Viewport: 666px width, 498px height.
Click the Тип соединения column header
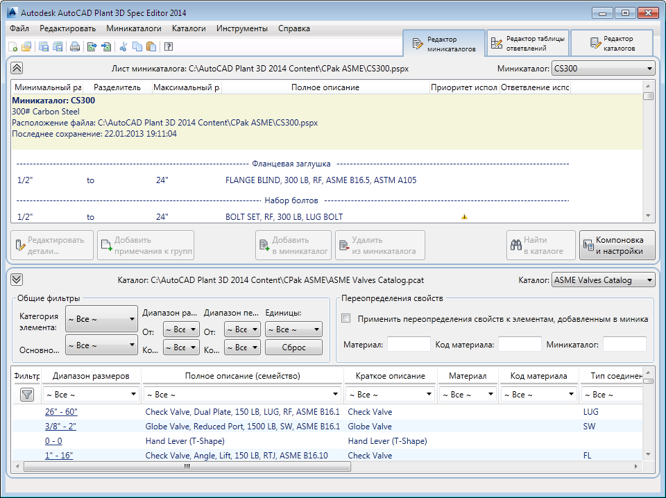point(612,376)
